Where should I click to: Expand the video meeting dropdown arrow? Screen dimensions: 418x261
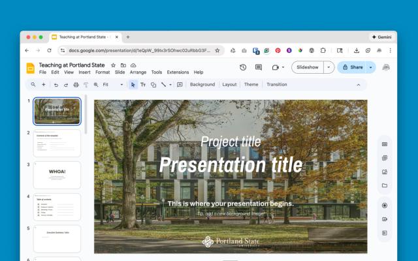click(x=283, y=67)
